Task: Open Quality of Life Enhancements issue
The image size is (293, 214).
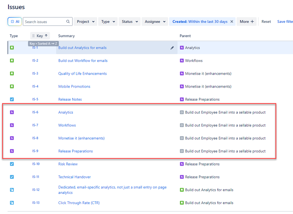Action: (x=82, y=73)
